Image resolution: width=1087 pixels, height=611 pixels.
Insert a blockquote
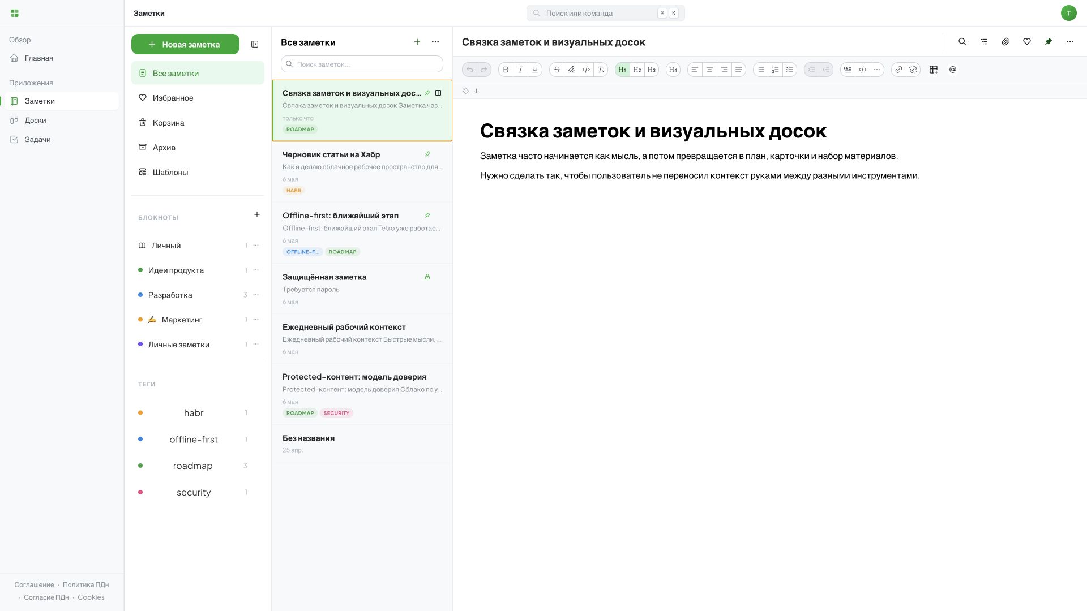[x=848, y=70]
